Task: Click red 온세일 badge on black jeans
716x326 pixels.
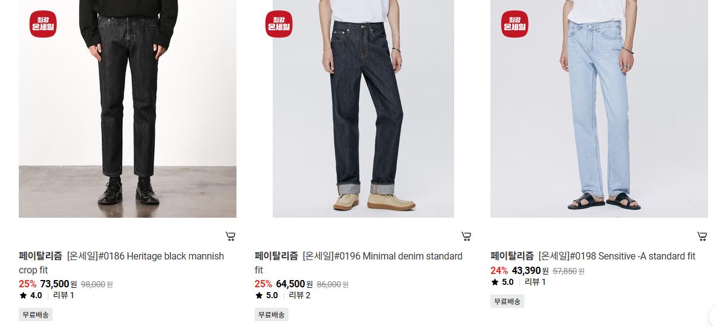Action: (x=43, y=24)
